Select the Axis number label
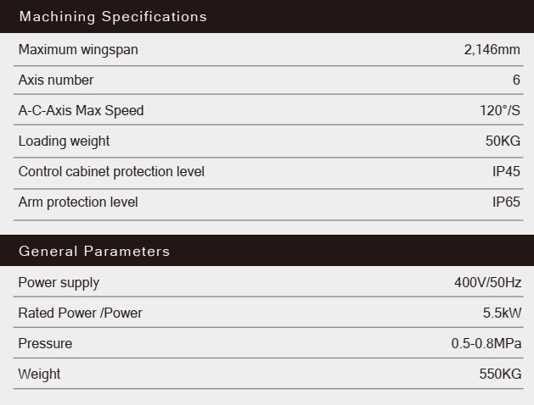 point(56,80)
